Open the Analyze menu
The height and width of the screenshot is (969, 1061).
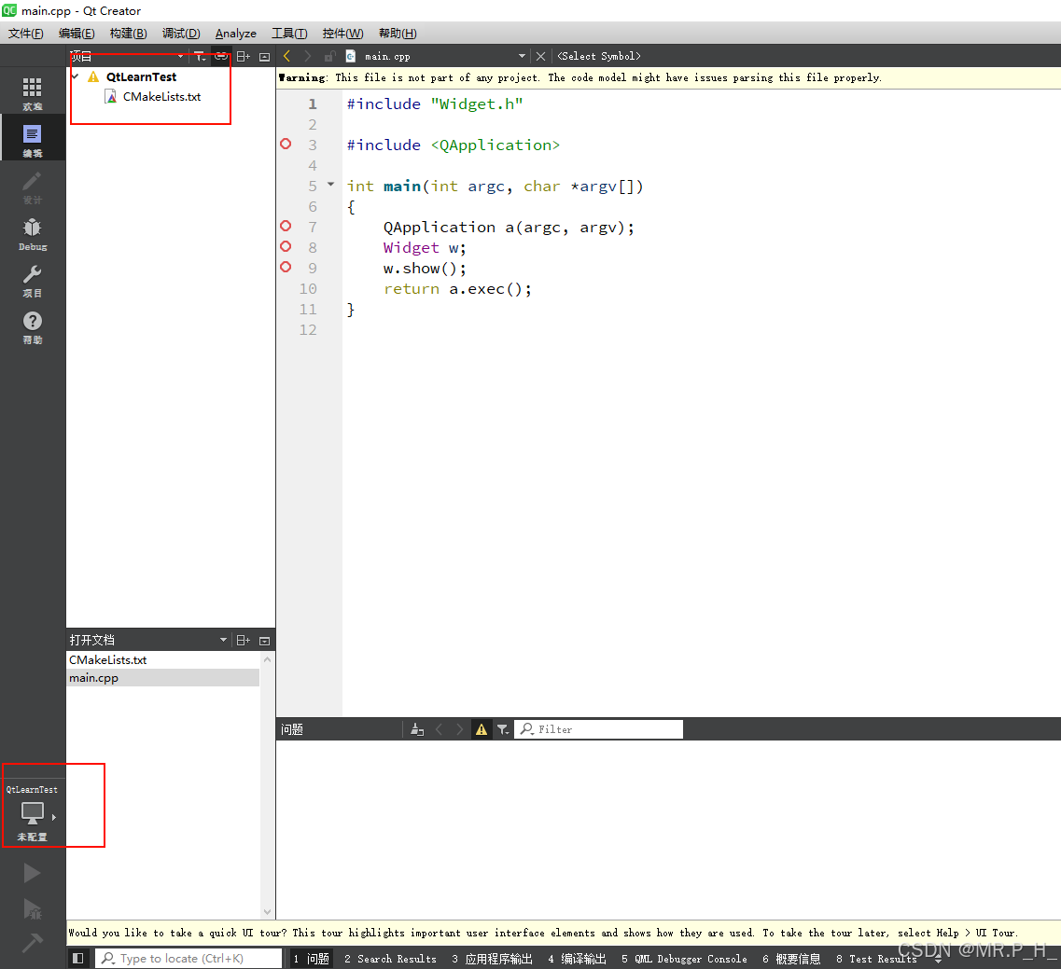[235, 34]
